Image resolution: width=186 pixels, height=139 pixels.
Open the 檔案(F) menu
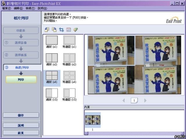6,8
